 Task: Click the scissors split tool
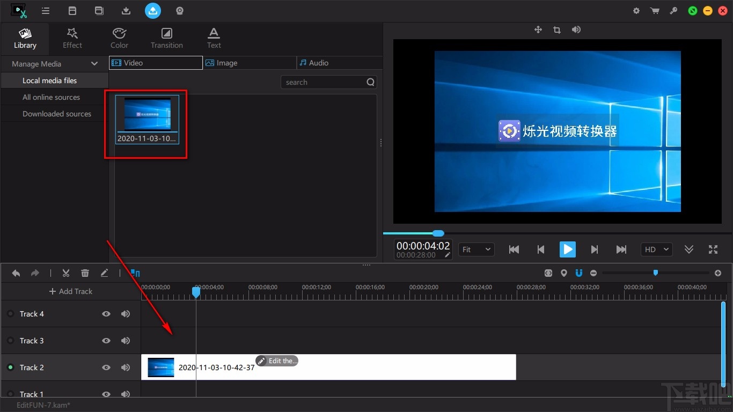pos(66,273)
